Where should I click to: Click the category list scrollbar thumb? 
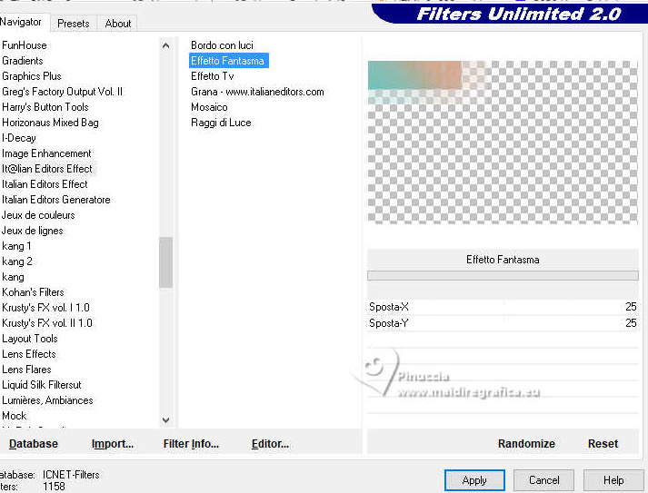[x=165, y=262]
